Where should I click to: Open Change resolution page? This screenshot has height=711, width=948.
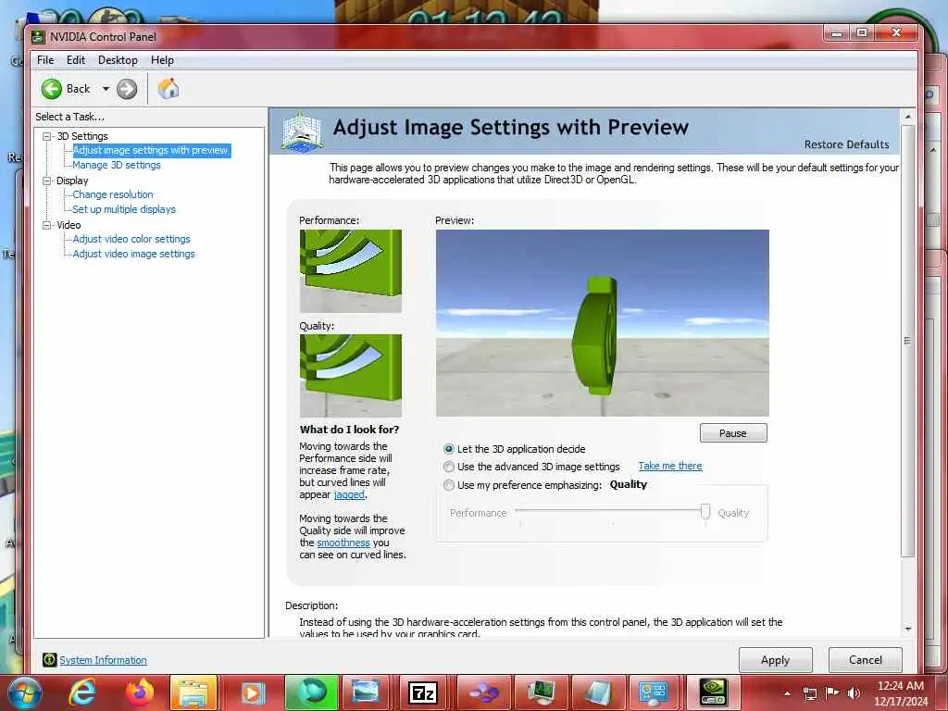pyautogui.click(x=113, y=194)
